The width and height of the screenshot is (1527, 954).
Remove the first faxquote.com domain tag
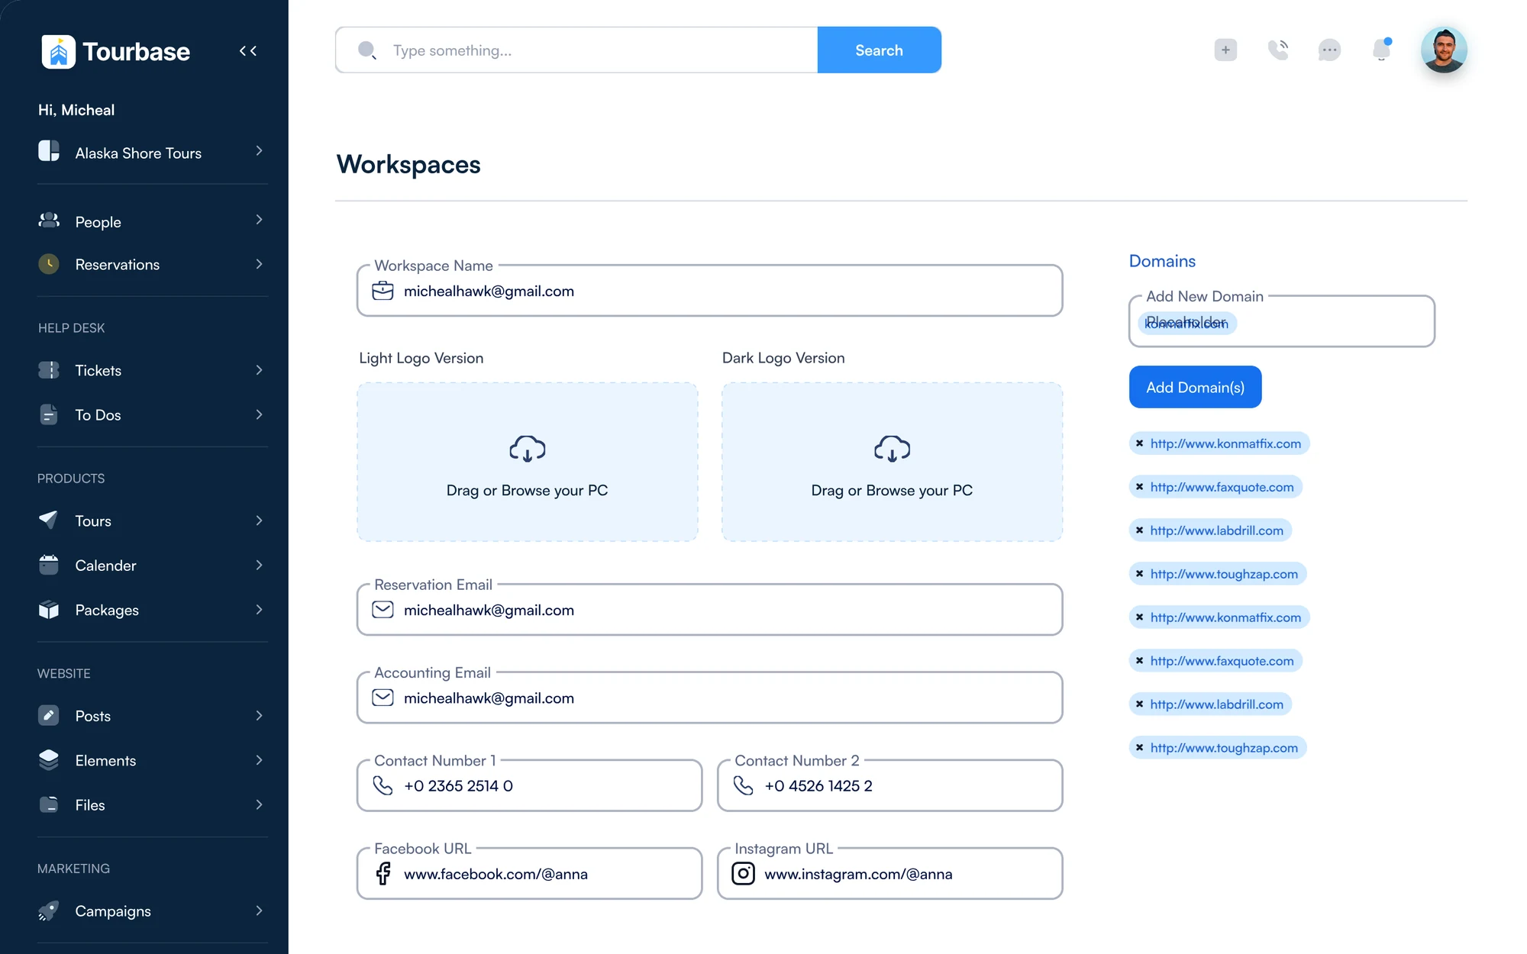[1139, 487]
